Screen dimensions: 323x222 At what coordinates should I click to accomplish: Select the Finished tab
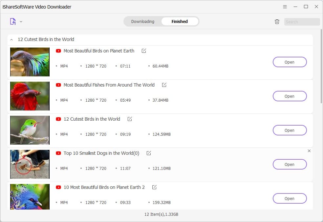click(180, 21)
